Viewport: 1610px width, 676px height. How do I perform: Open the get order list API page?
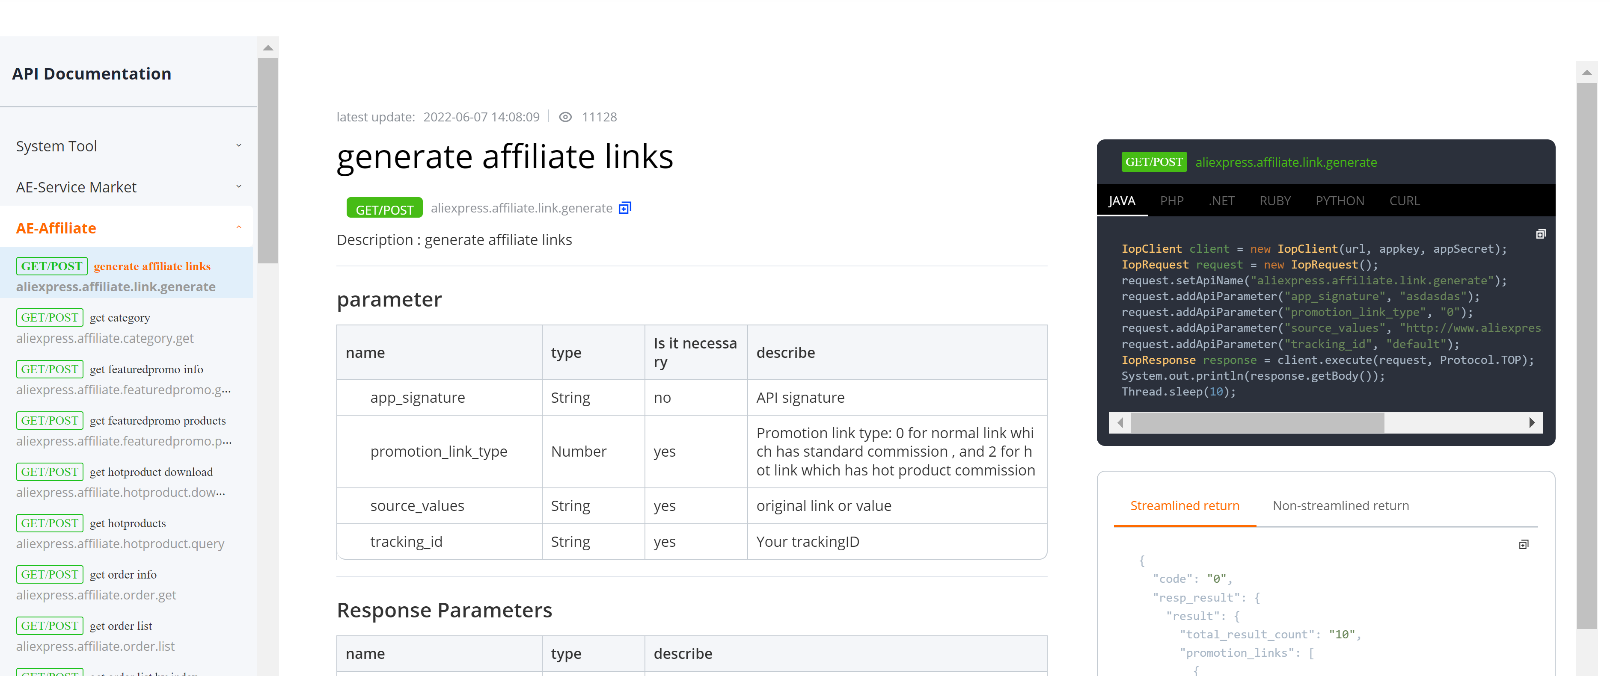tap(127, 635)
